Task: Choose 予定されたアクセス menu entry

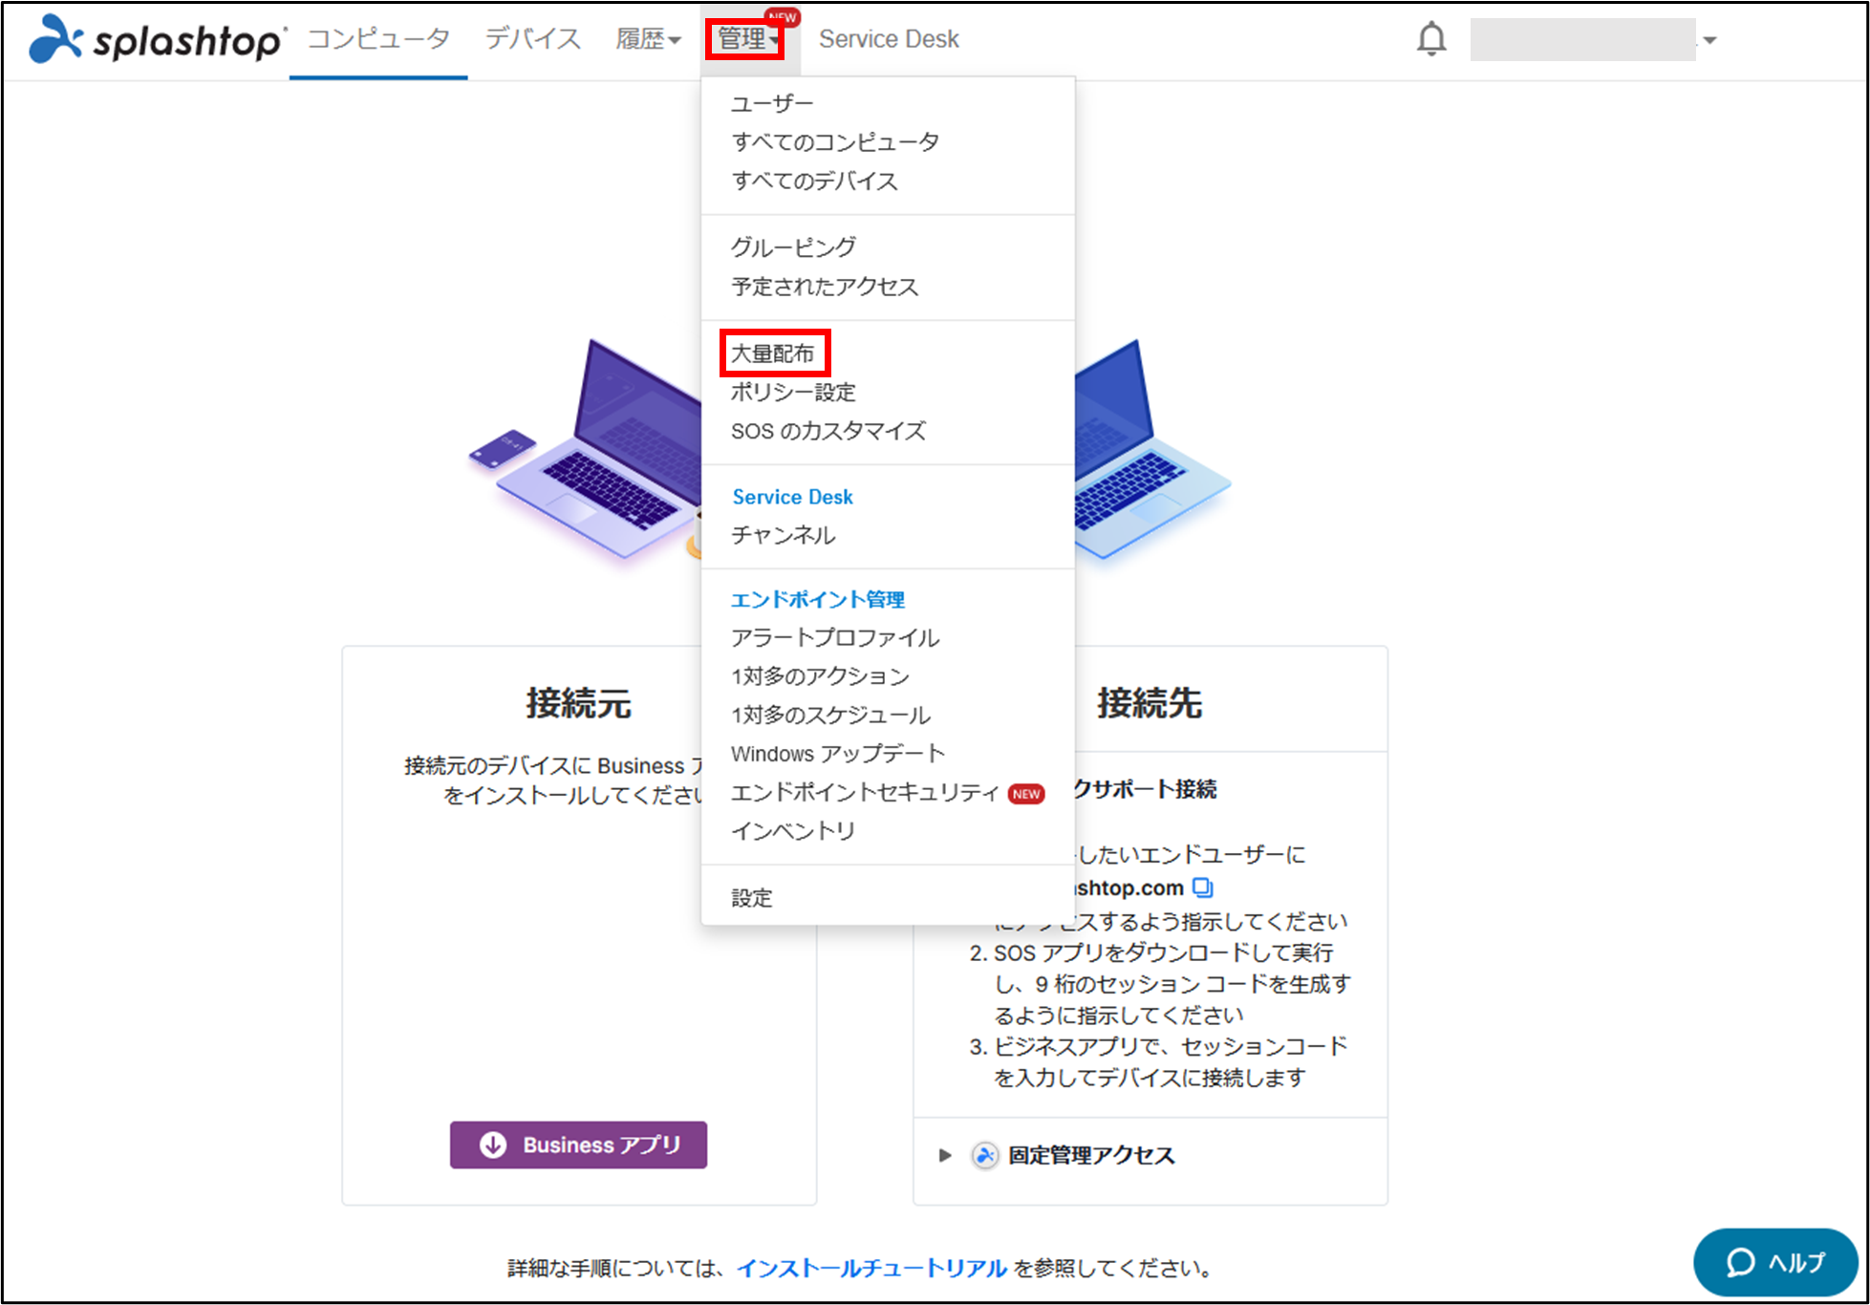Action: (825, 287)
